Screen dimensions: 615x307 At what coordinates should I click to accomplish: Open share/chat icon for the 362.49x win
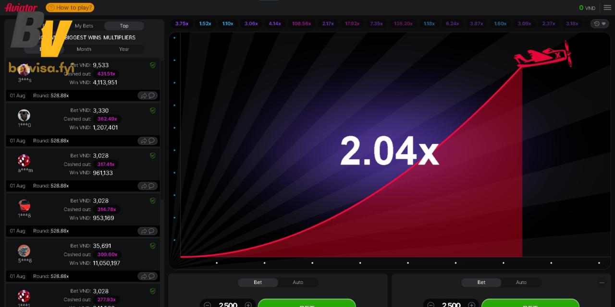148,141
